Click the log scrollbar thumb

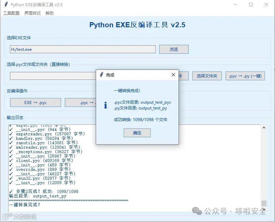264,203
